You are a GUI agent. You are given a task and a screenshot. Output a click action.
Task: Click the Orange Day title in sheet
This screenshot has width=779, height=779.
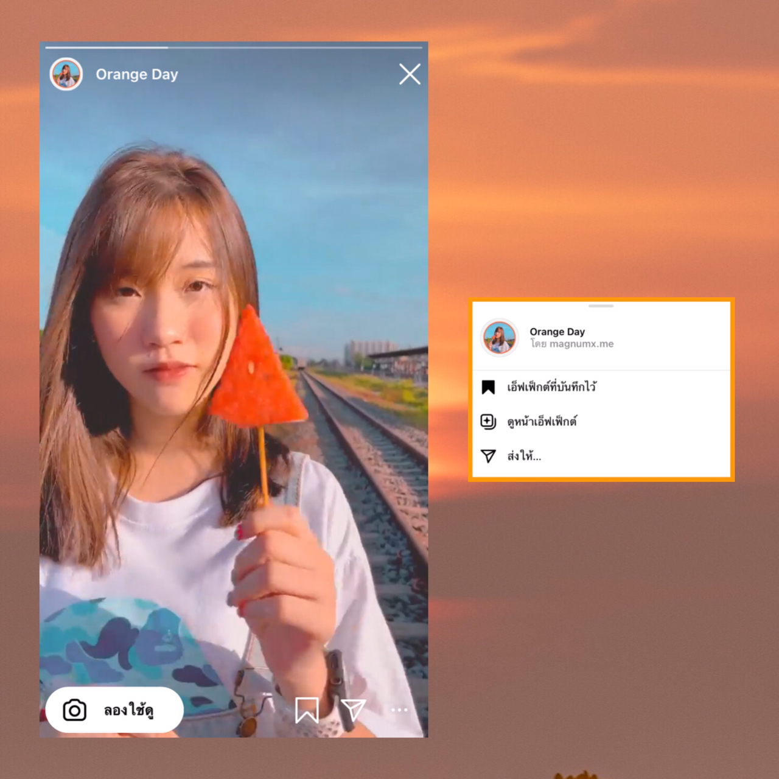click(x=557, y=332)
